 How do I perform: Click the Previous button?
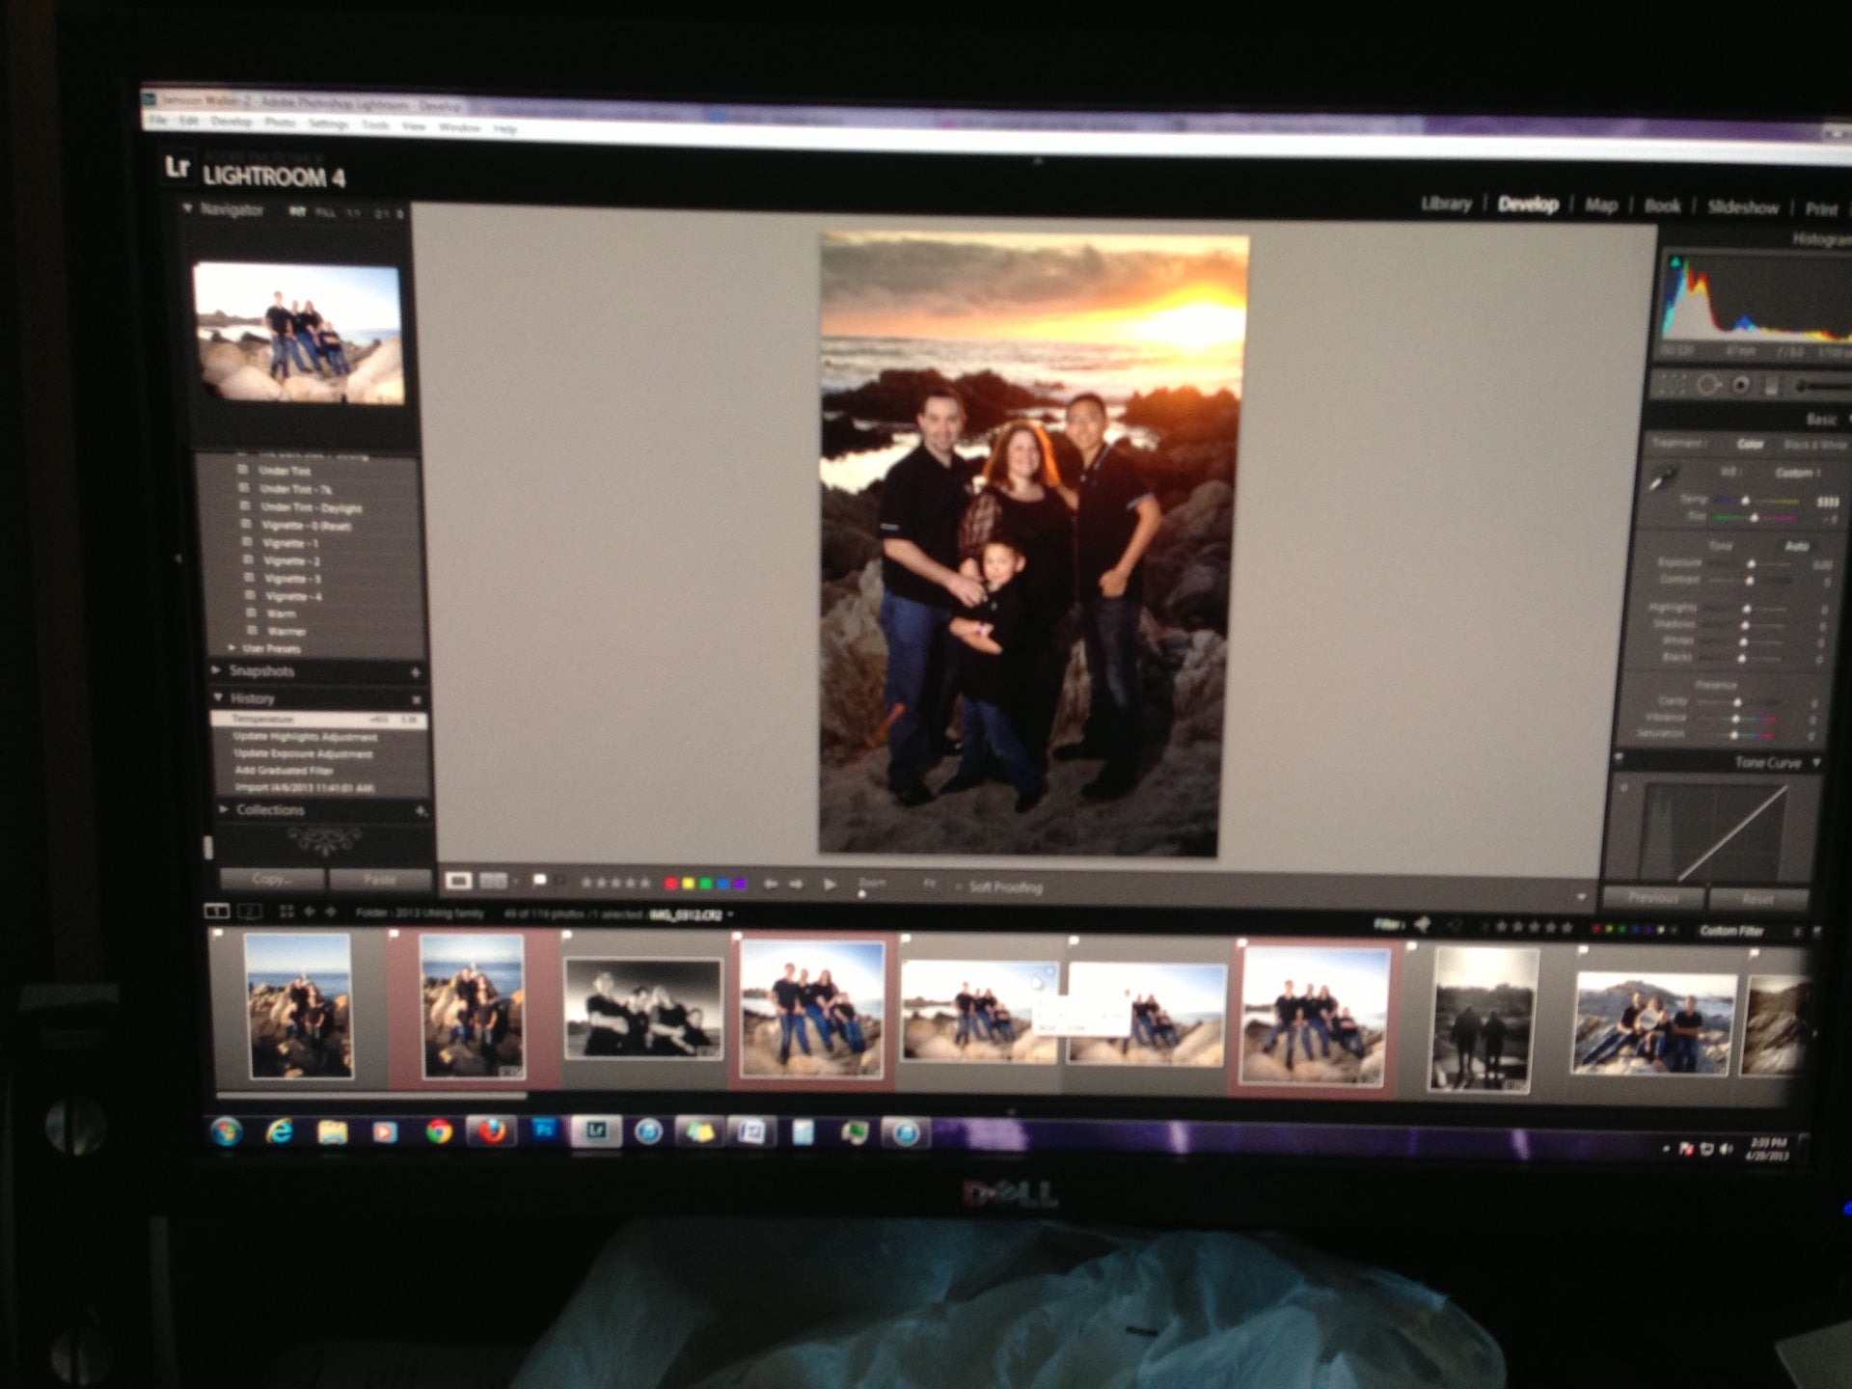(x=1653, y=898)
